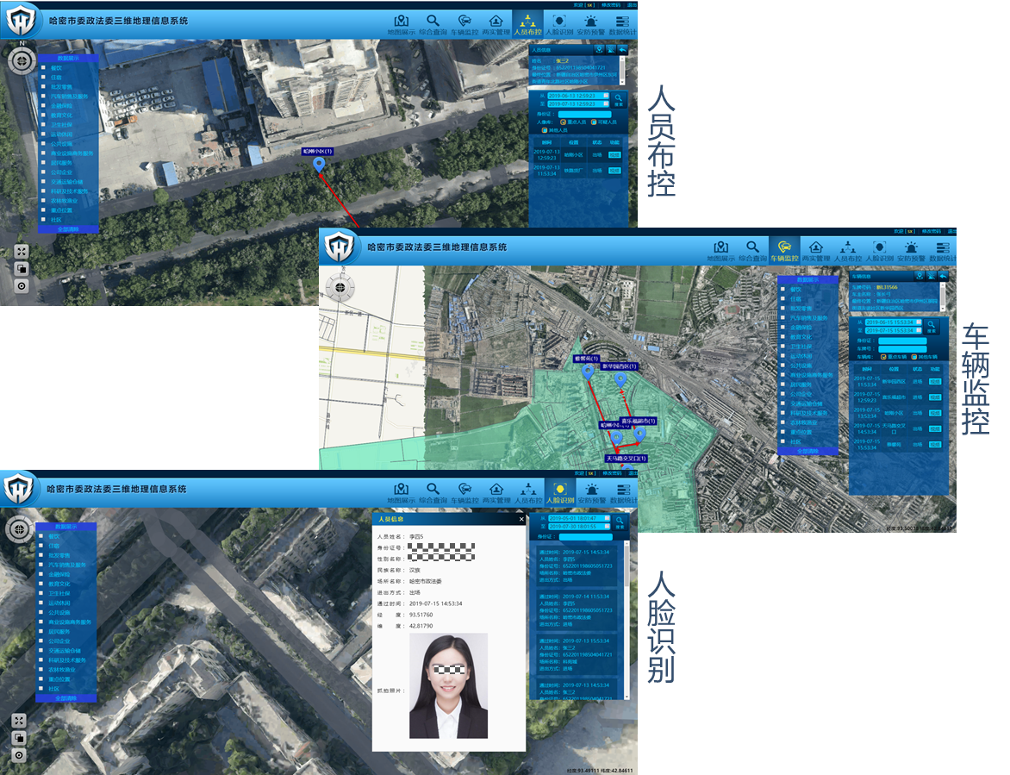The height and width of the screenshot is (775, 1010).
Task: Check the 餐饮 checkbox in the top-left window
Action: (41, 66)
